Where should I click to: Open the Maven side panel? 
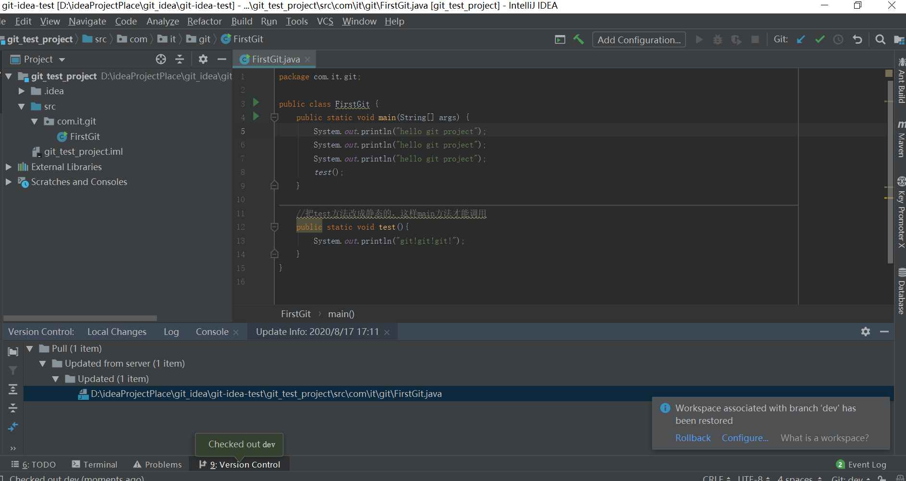tap(901, 139)
